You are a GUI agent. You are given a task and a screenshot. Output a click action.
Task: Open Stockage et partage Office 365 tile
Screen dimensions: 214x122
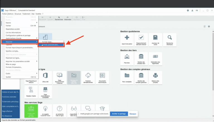[74, 78]
